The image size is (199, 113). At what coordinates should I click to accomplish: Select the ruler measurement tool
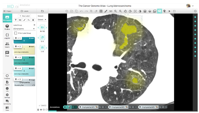click(106, 11)
